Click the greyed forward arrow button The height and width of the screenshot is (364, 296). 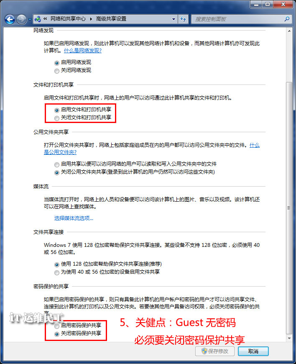tap(22, 20)
